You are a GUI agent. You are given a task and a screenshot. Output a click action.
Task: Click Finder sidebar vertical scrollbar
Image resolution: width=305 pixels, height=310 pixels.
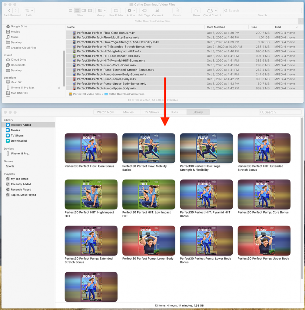[x=64, y=68]
